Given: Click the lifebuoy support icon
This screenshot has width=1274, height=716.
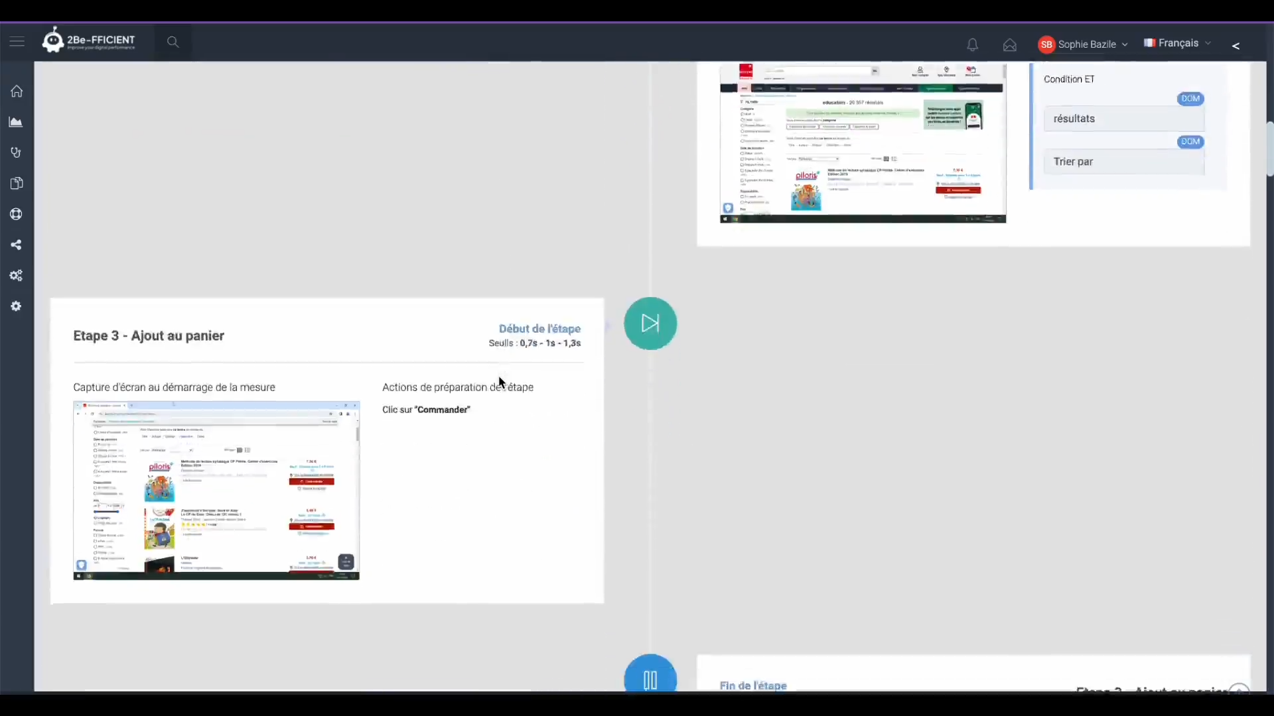Looking at the screenshot, I should tap(17, 214).
